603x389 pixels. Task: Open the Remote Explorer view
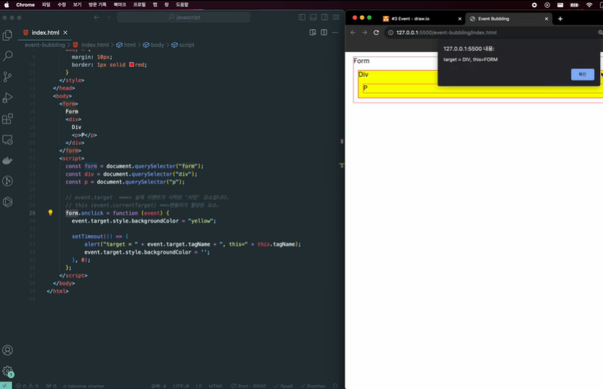(x=7, y=140)
